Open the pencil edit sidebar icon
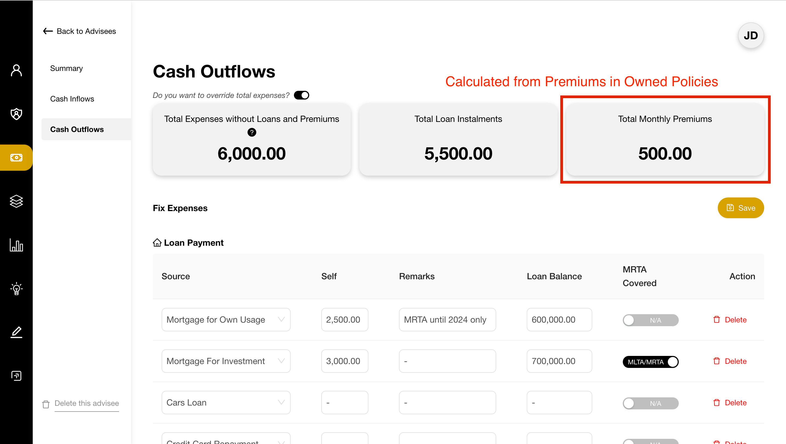Image resolution: width=786 pixels, height=444 pixels. point(16,332)
